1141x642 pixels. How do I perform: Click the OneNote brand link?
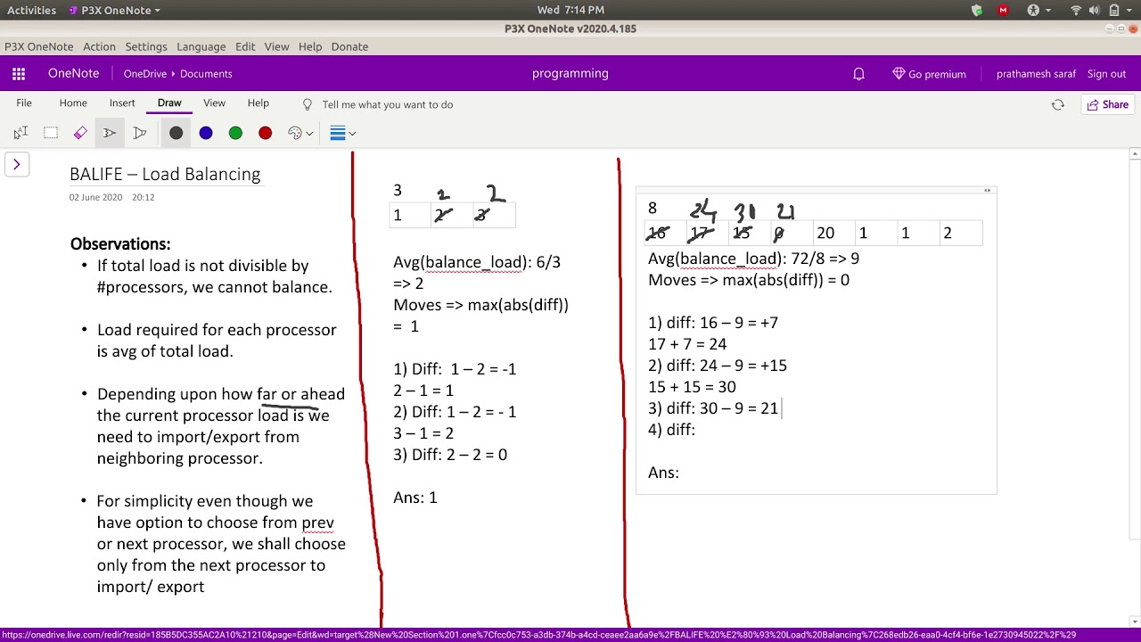pos(73,74)
